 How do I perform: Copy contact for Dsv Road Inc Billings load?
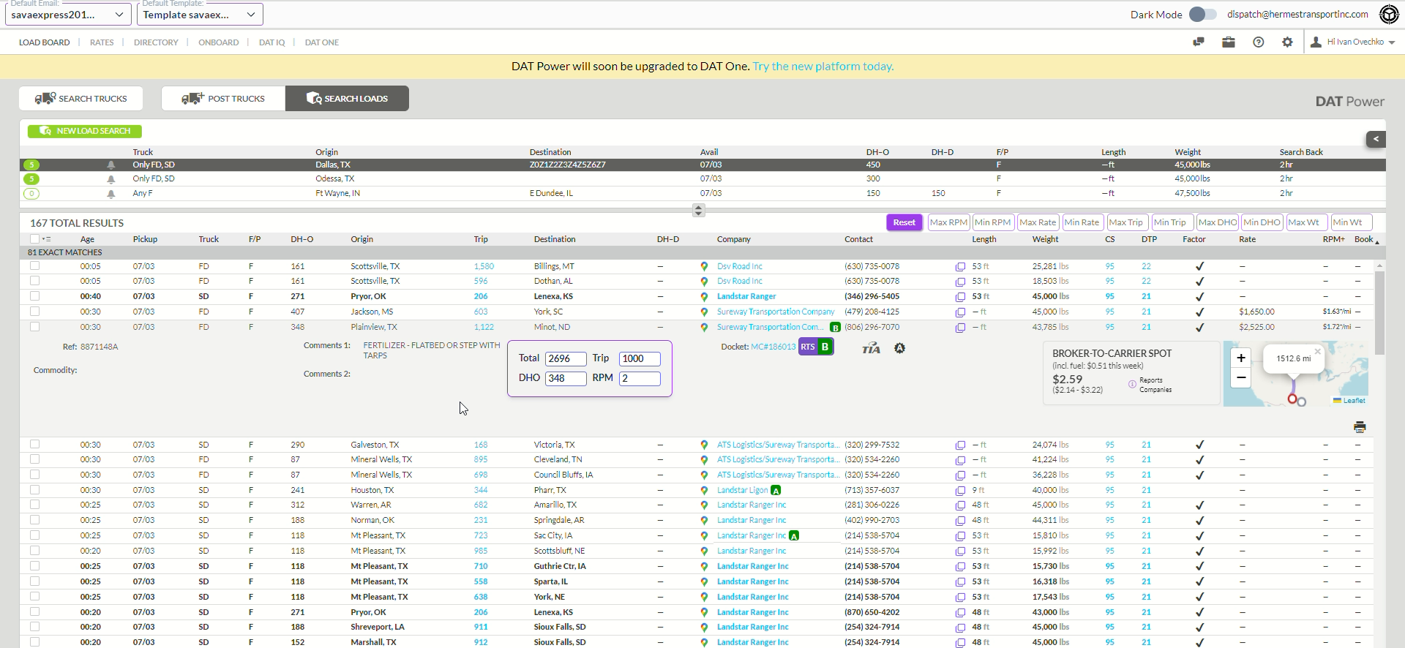pos(960,267)
